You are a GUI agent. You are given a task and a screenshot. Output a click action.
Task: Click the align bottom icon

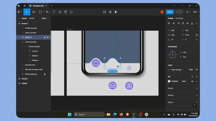192,24
